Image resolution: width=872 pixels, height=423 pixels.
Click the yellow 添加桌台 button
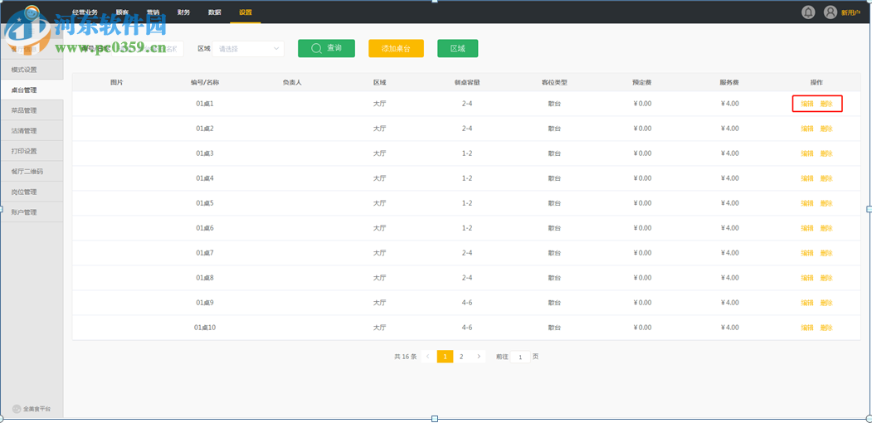click(x=396, y=49)
